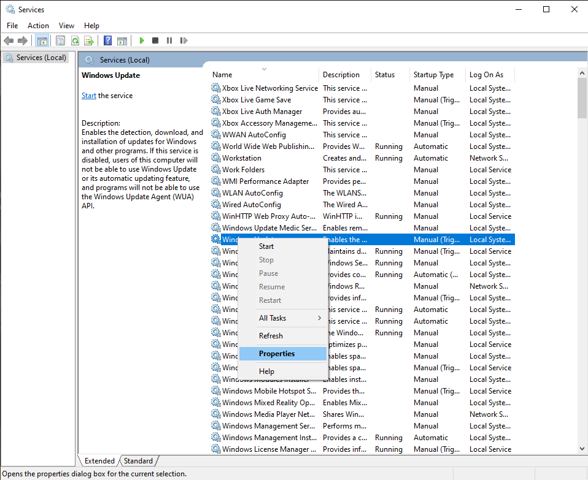
Task: Click the Windows Update heading in description pane
Action: (110, 75)
